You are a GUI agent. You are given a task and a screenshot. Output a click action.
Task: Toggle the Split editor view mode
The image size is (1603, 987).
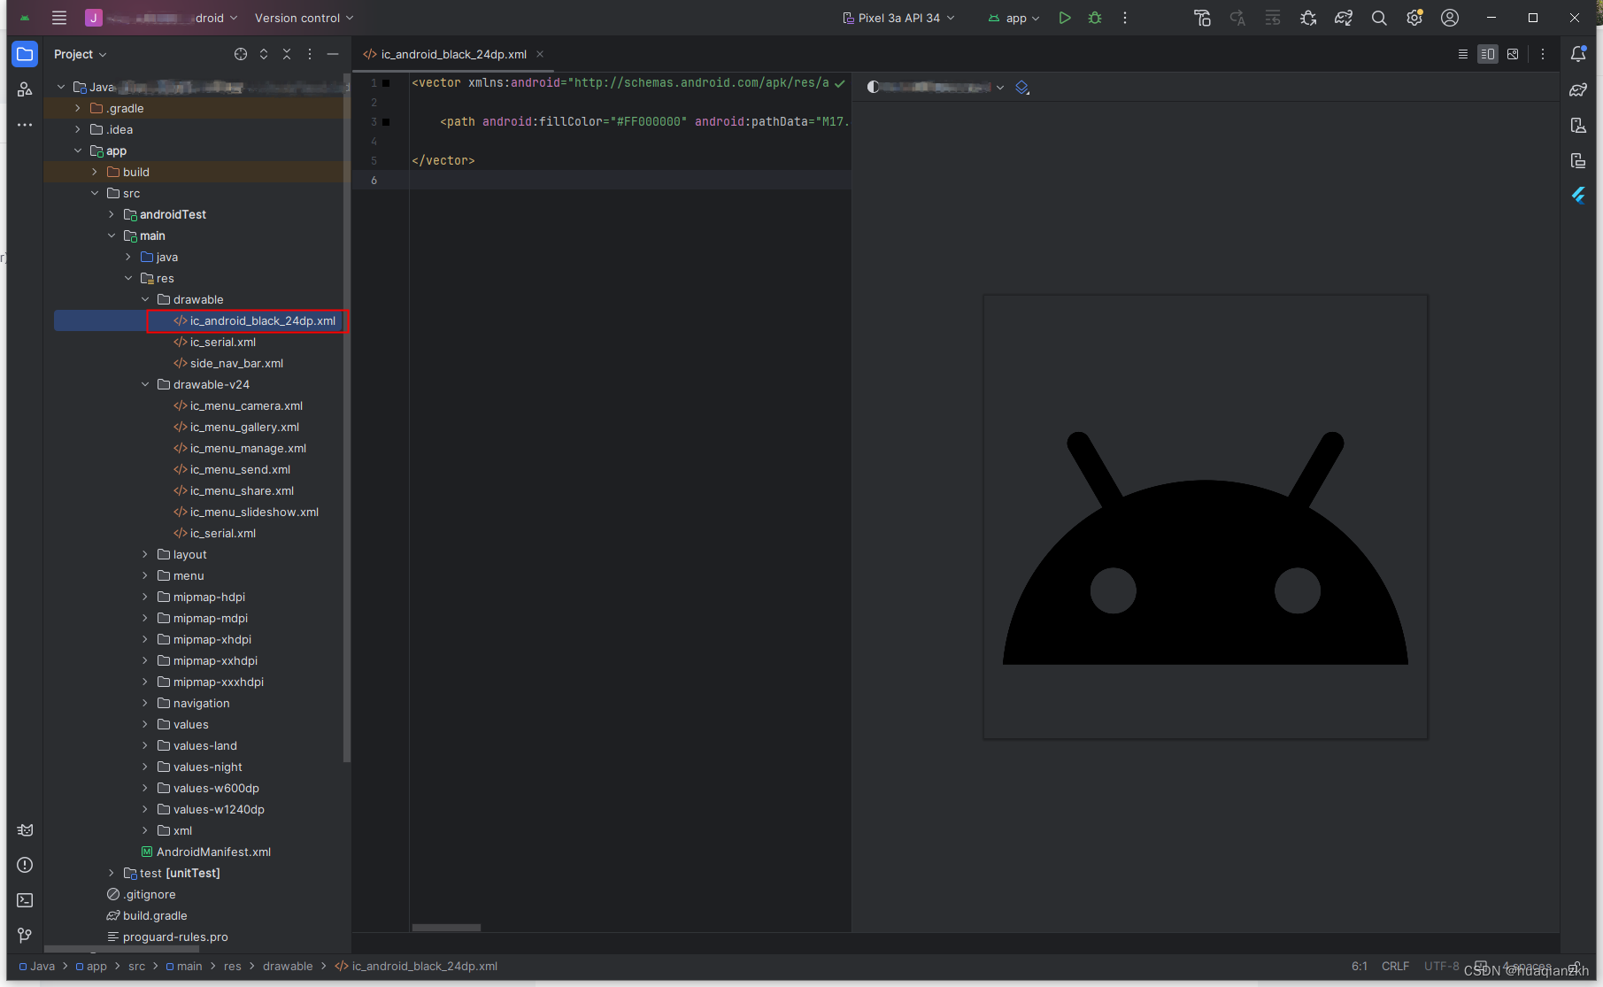coord(1487,54)
